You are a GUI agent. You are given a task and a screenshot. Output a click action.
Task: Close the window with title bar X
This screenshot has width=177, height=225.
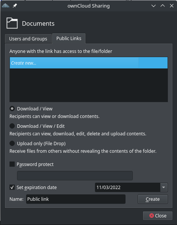click(x=172, y=6)
